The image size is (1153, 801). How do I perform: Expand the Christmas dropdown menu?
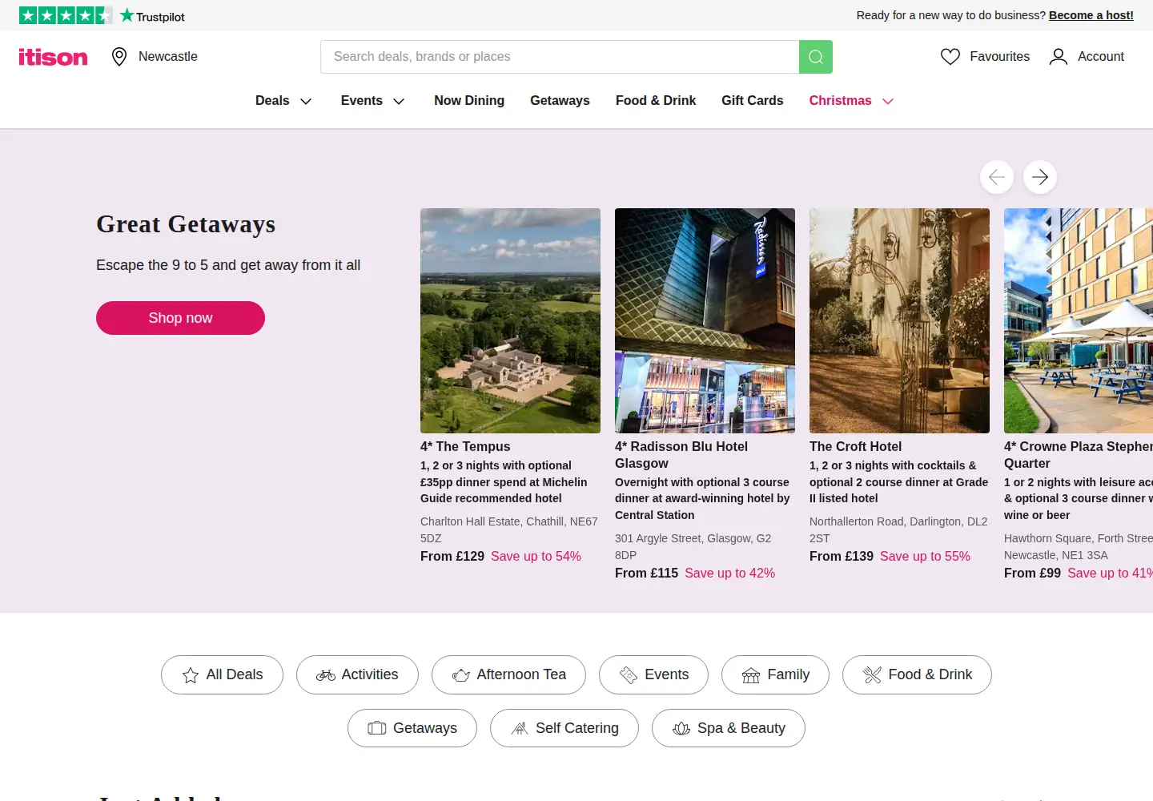(851, 101)
